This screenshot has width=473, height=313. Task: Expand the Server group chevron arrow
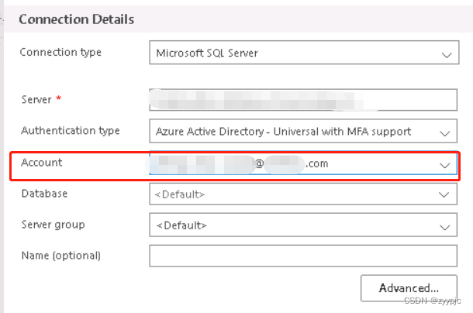tap(446, 226)
